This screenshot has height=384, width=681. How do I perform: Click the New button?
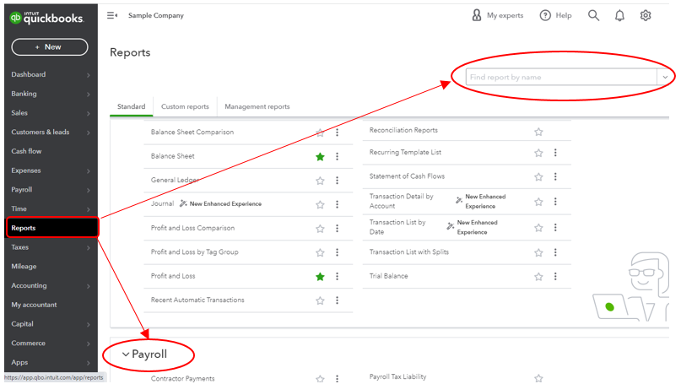[x=49, y=47]
